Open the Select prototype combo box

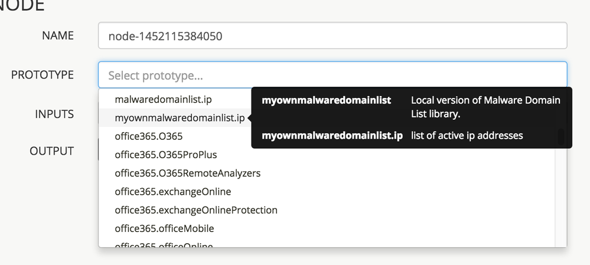(x=332, y=76)
